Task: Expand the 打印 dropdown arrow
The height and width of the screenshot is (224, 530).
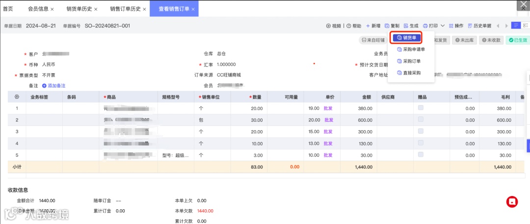Action: coord(443,26)
